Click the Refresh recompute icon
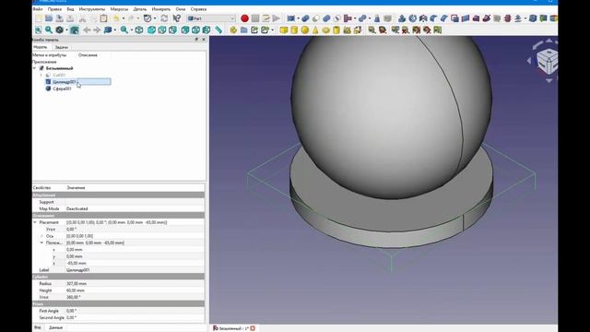This screenshot has height=332, width=590. coord(164,18)
